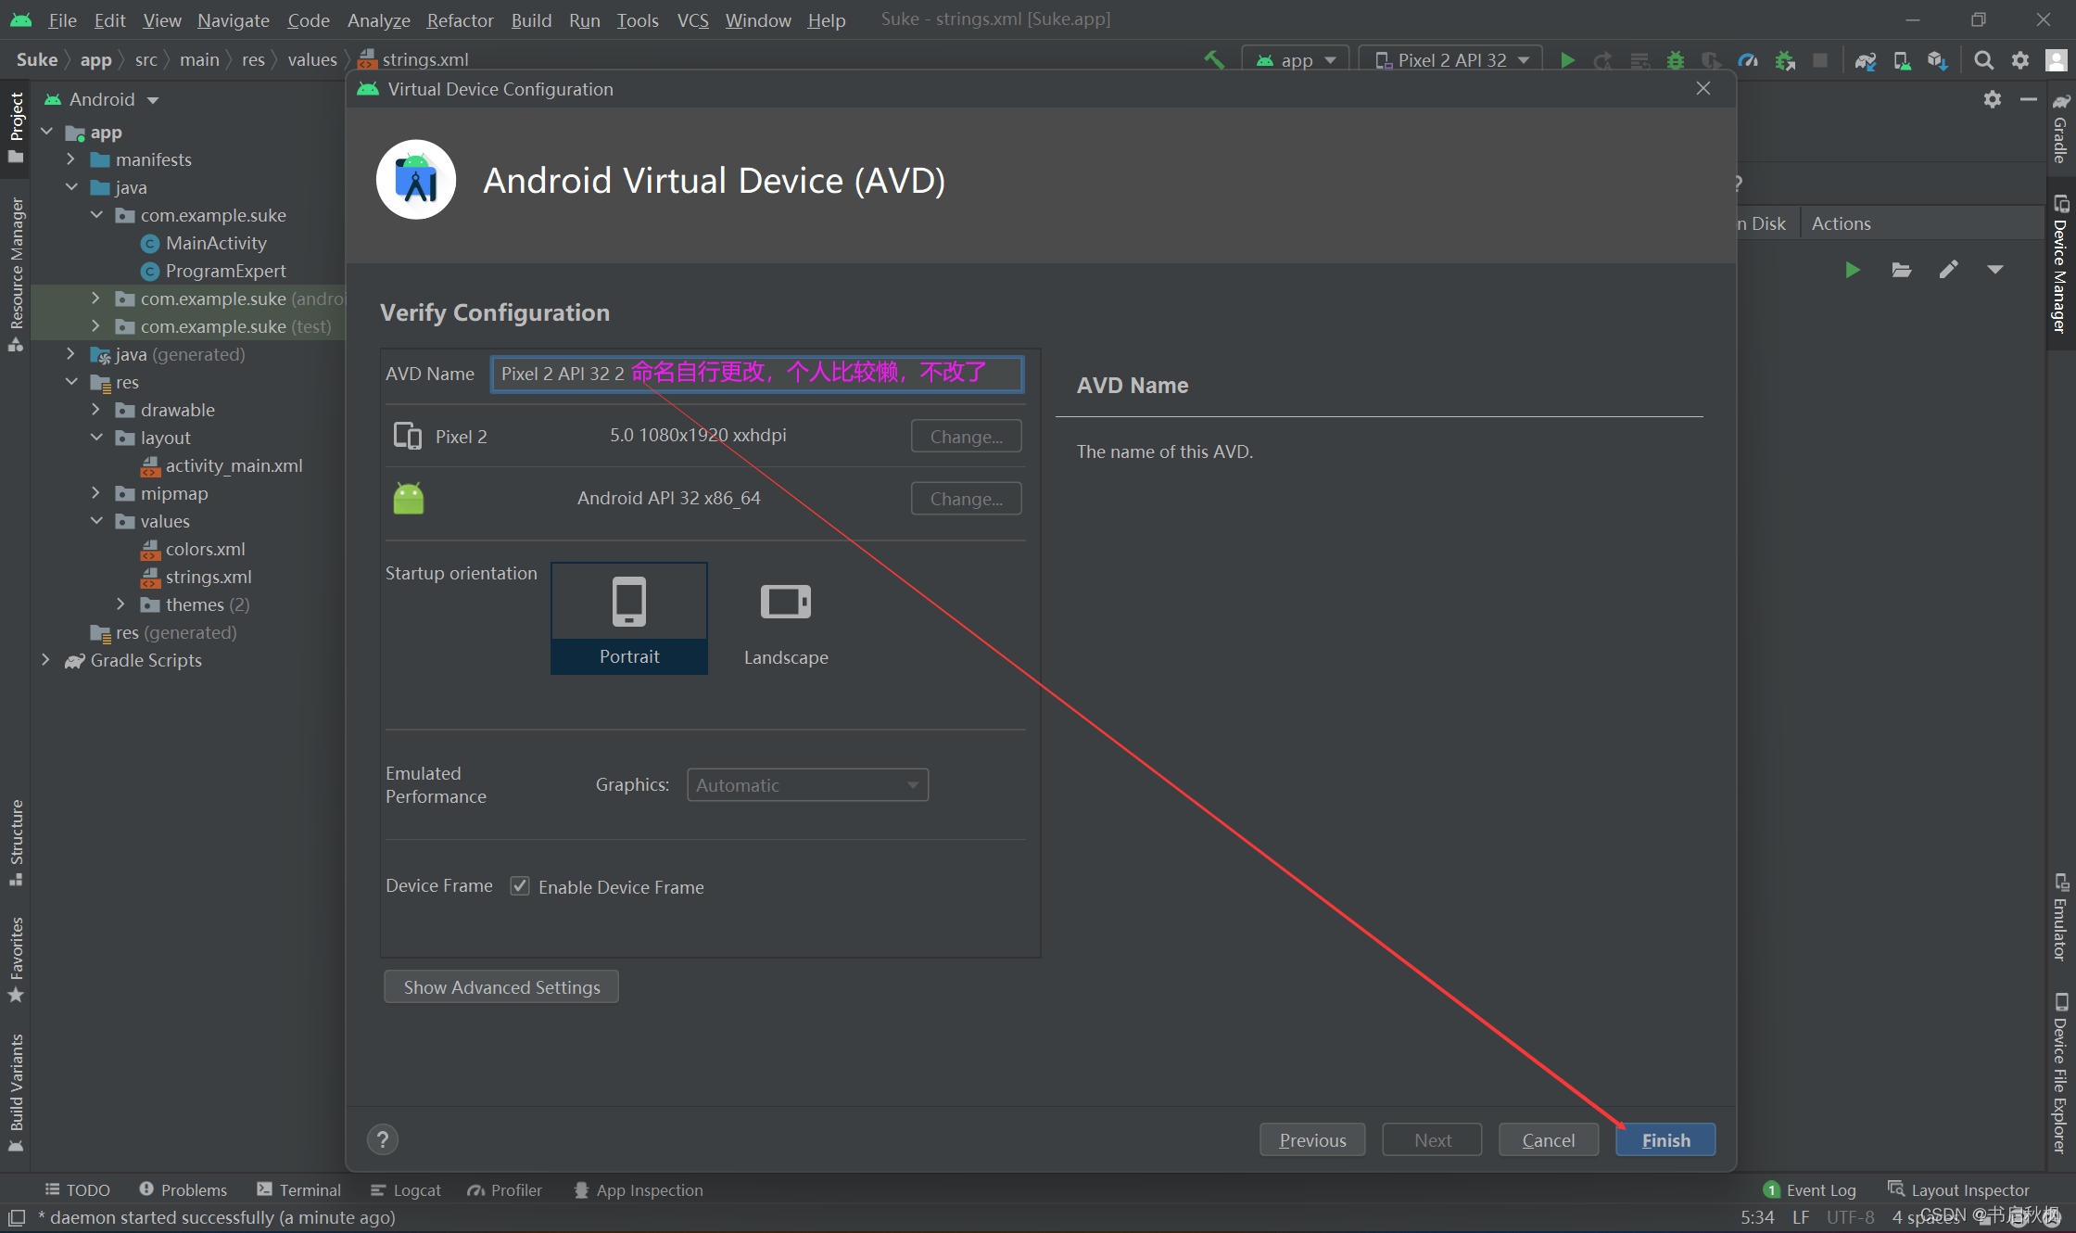This screenshot has height=1233, width=2076.
Task: Expand the Gradle Scripts tree node
Action: (45, 660)
